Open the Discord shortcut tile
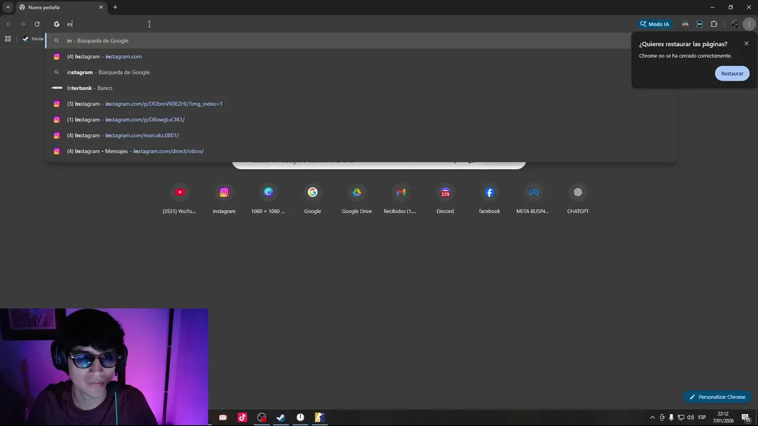 click(445, 199)
